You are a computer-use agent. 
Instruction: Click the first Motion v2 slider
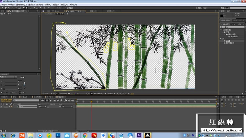(10, 82)
